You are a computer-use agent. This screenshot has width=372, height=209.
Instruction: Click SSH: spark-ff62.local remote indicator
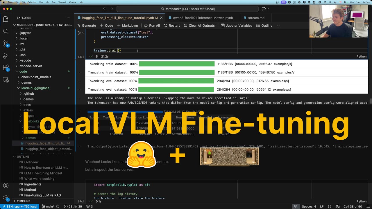(19, 206)
